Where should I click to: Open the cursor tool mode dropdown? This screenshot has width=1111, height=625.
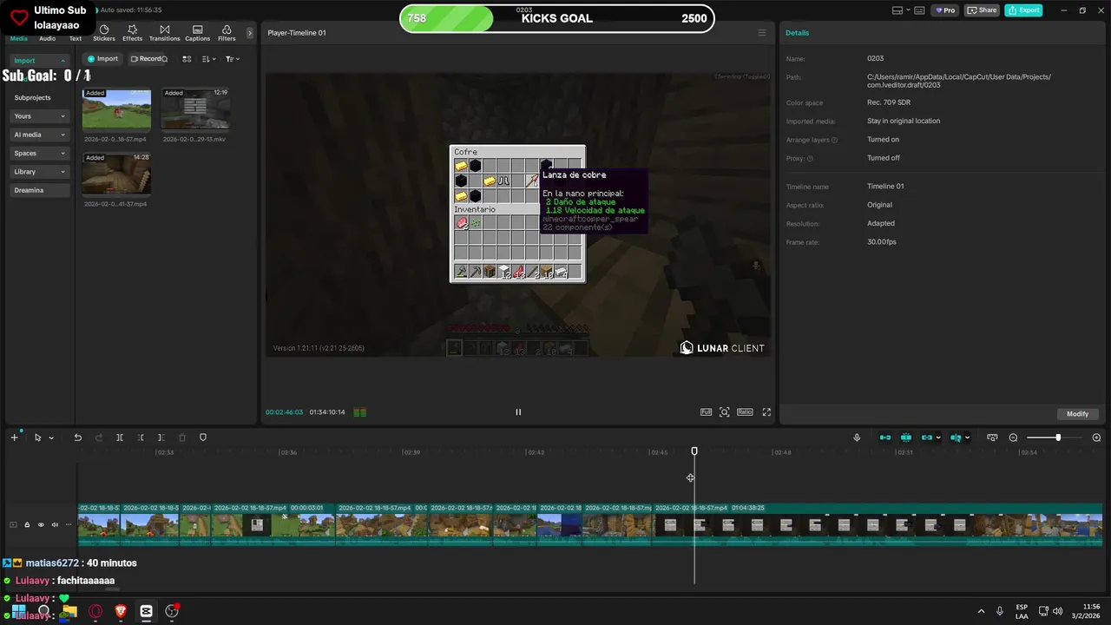(x=51, y=437)
